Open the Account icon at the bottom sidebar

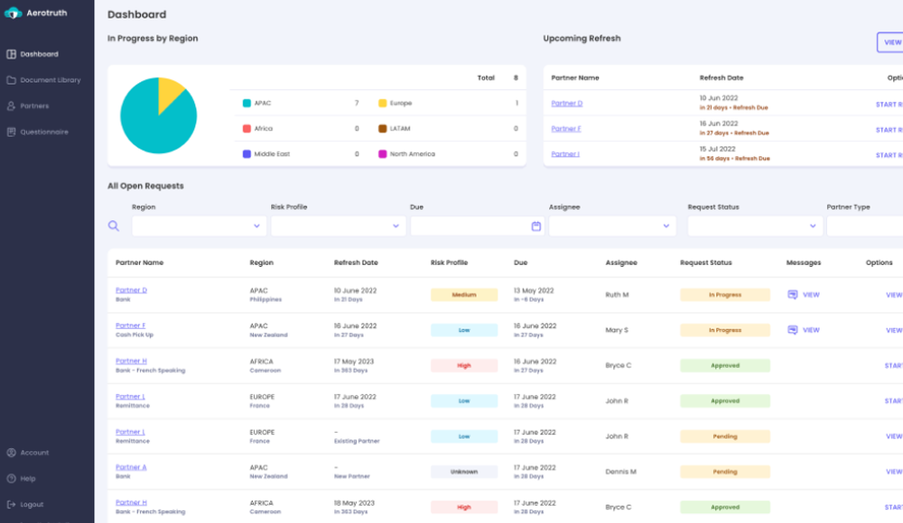pos(11,453)
